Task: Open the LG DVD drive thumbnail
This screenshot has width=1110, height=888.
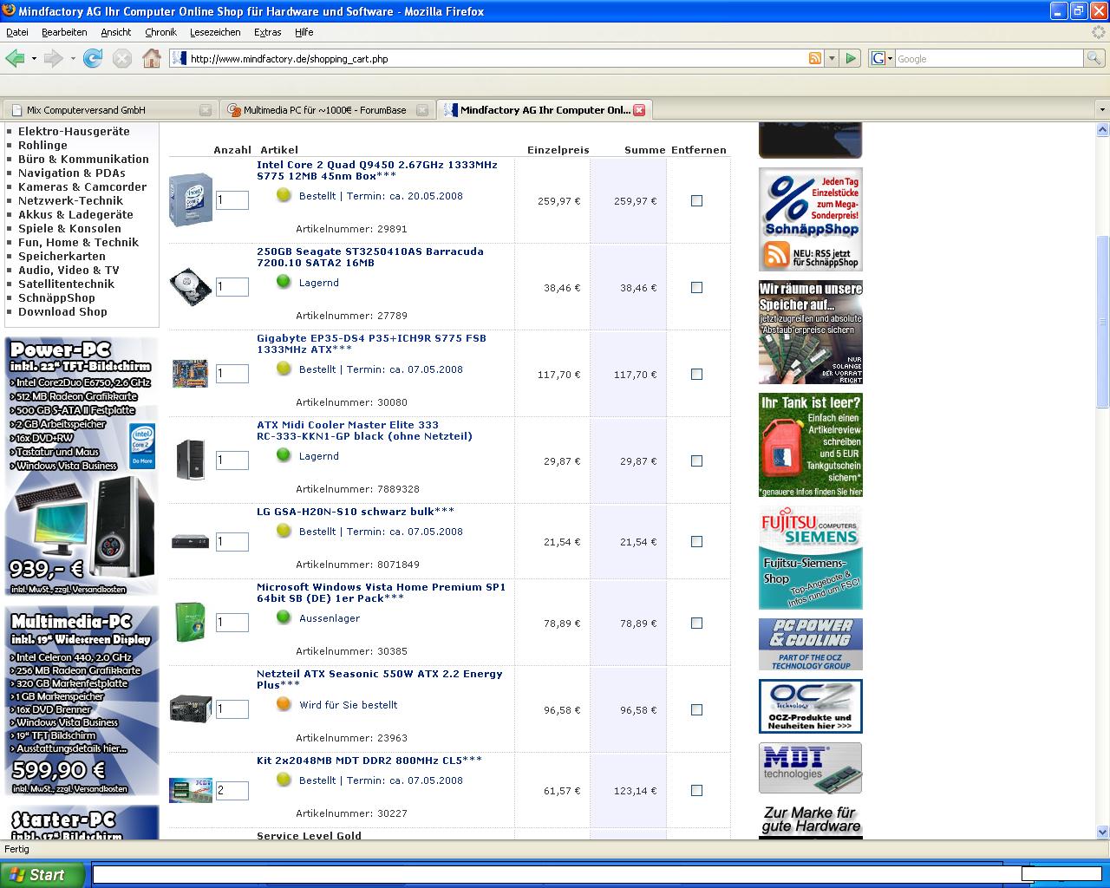Action: coord(191,541)
